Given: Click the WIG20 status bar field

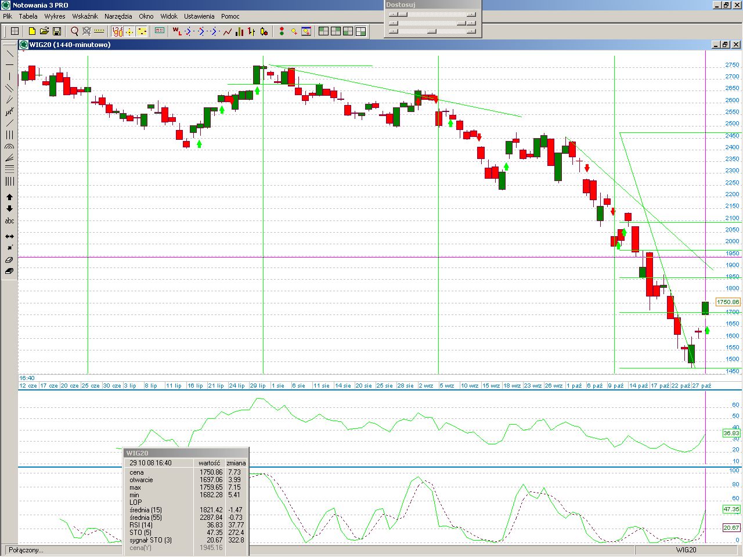Looking at the screenshot, I should tap(686, 550).
